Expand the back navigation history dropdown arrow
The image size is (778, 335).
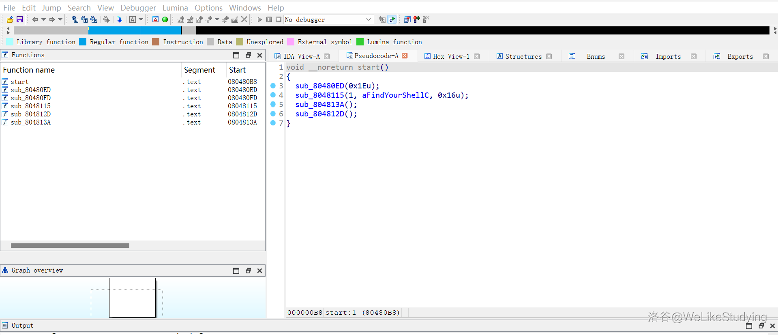pos(43,19)
